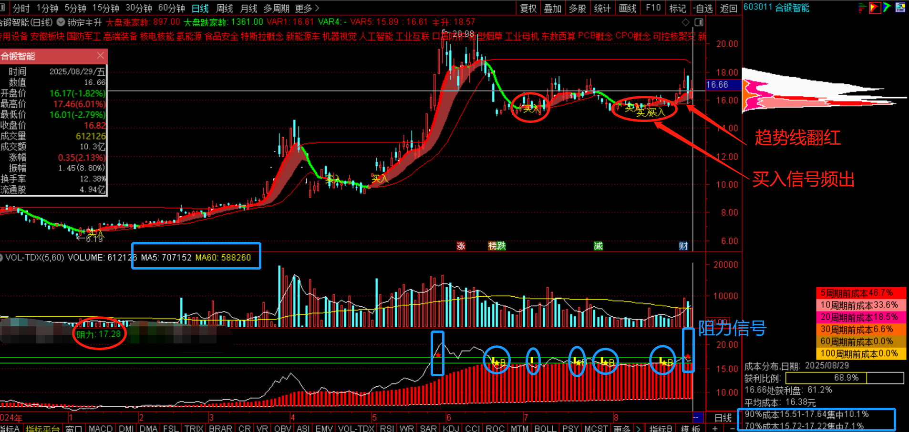Close the 合锻智能 data popup

(x=100, y=55)
